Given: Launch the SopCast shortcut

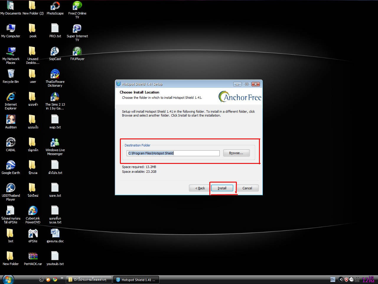Looking at the screenshot, I should [x=55, y=54].
